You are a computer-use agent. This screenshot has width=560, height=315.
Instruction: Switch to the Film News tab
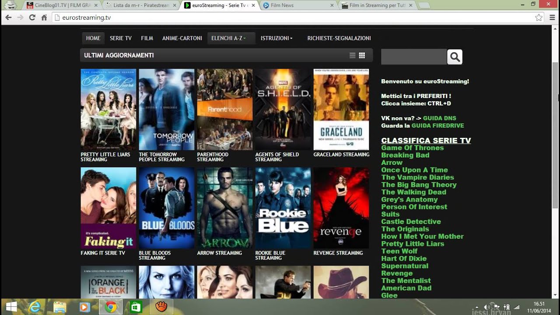(x=298, y=5)
